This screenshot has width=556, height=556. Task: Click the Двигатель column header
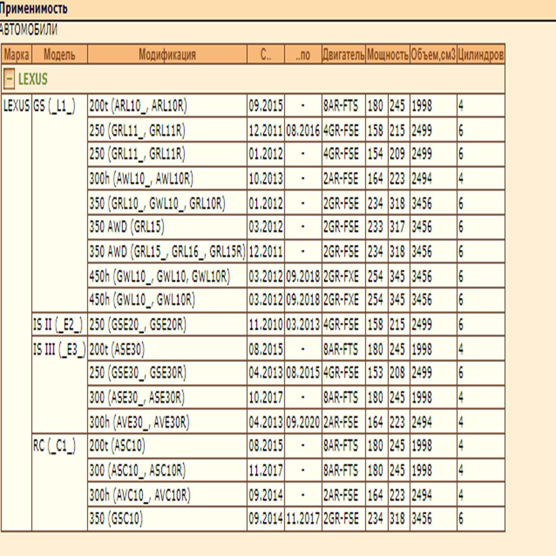coord(343,55)
